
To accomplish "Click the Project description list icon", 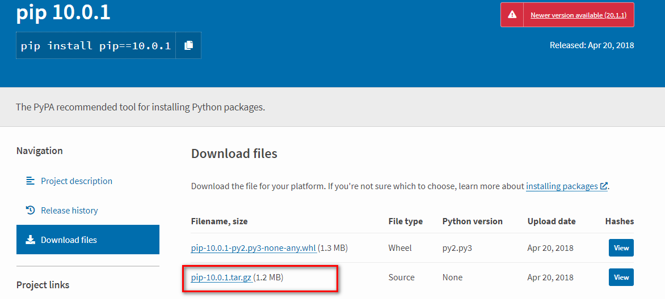I will click(x=30, y=181).
